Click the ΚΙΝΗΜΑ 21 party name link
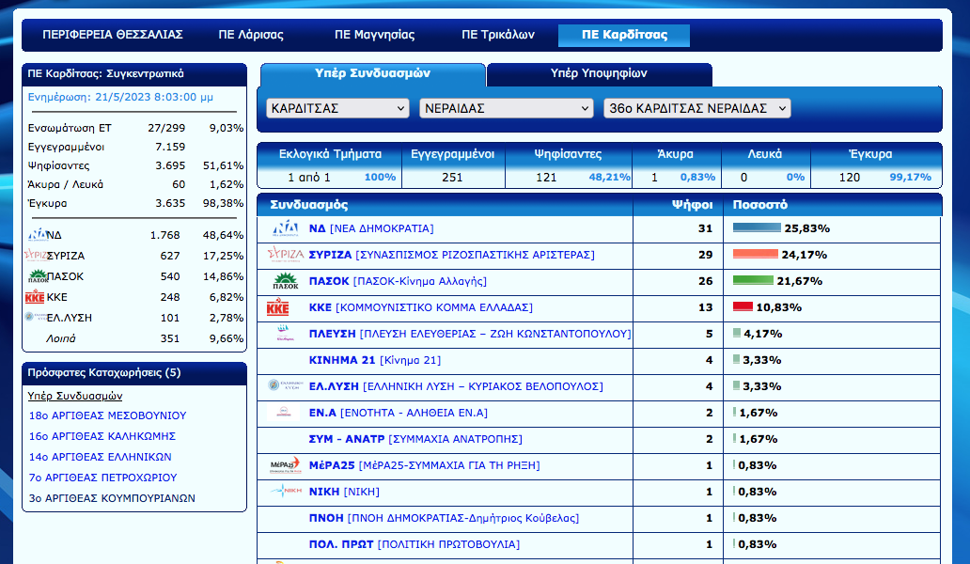Viewport: 970px width, 564px height. click(x=342, y=360)
